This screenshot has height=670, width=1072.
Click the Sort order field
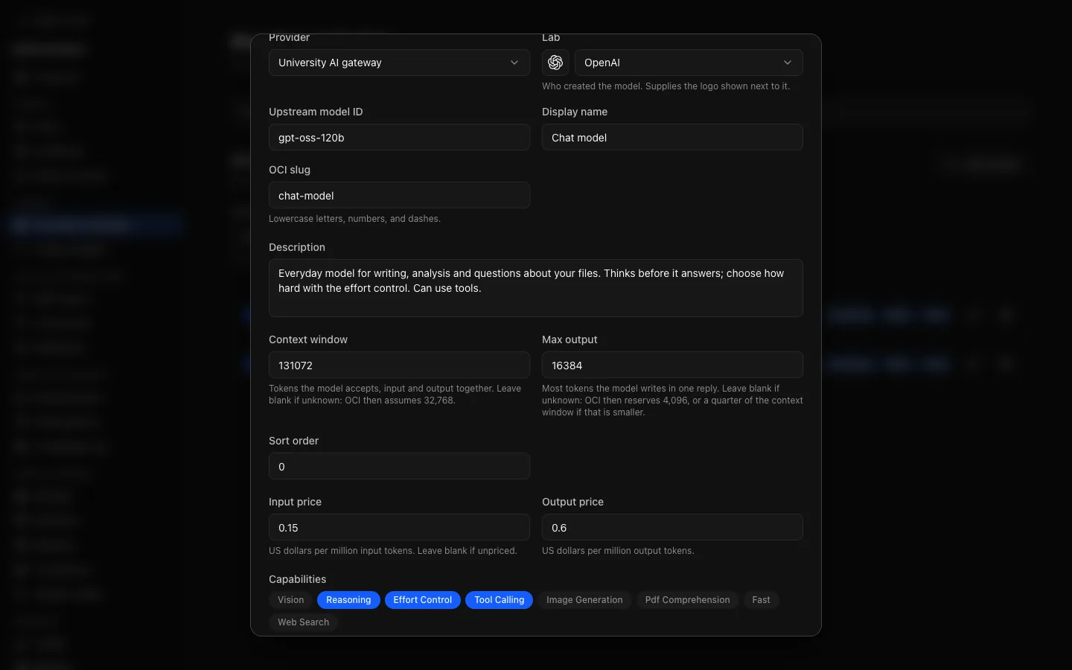pos(399,466)
